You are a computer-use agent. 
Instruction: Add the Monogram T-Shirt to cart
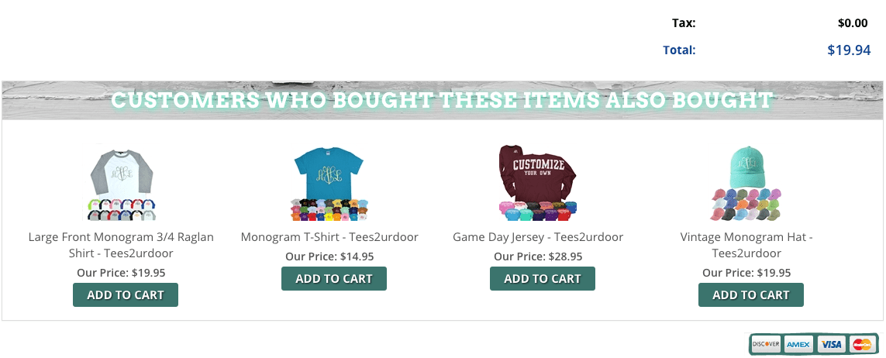click(x=334, y=278)
